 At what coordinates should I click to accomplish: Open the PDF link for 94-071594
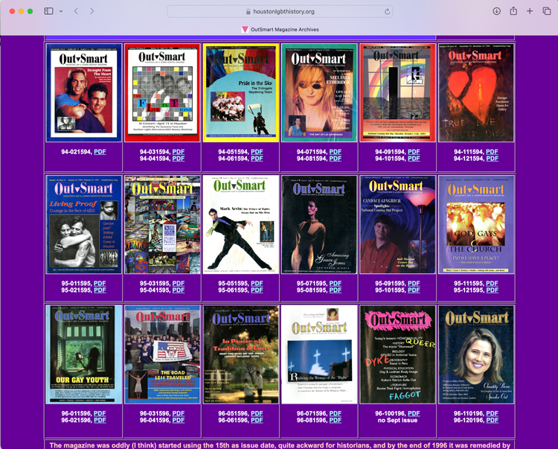click(336, 152)
